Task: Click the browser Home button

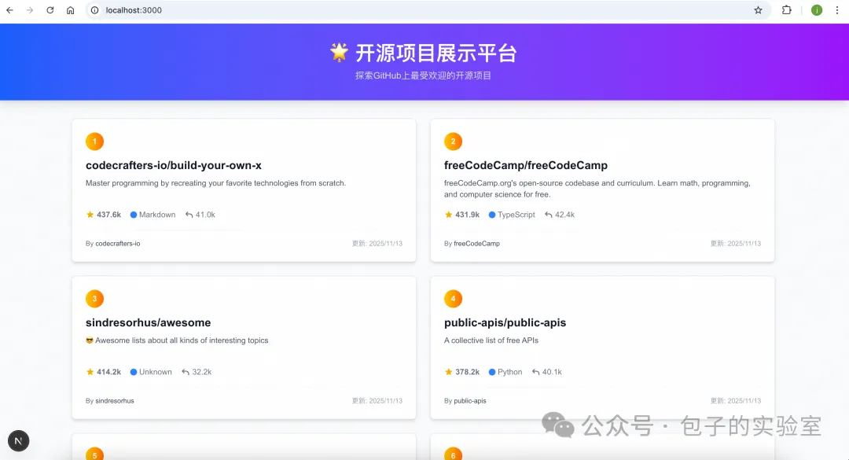Action: tap(70, 10)
